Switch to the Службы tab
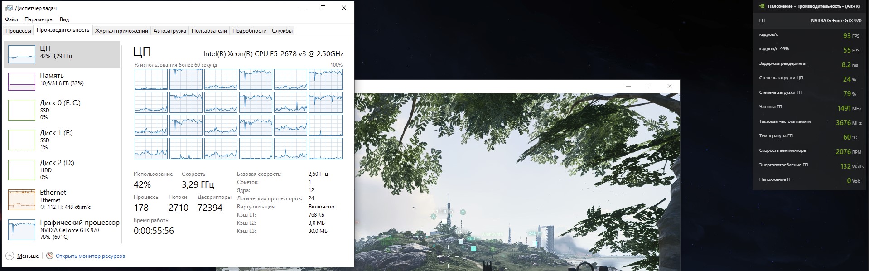Viewport: 869px width, 271px height. click(x=282, y=31)
